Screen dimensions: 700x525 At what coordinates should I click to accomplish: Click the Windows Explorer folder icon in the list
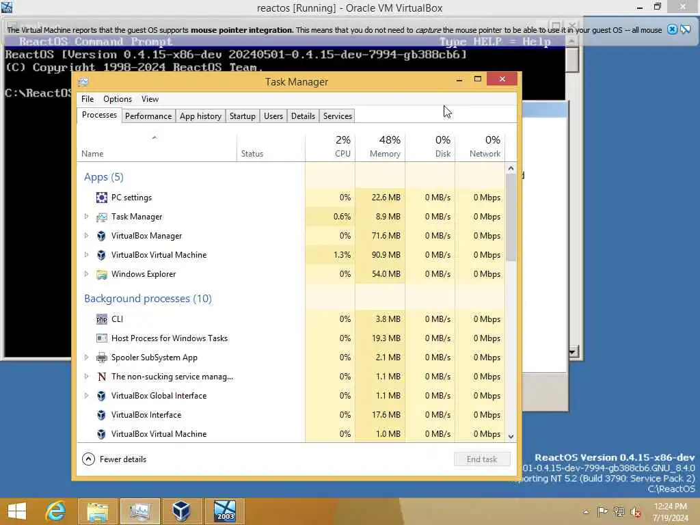pyautogui.click(x=102, y=274)
